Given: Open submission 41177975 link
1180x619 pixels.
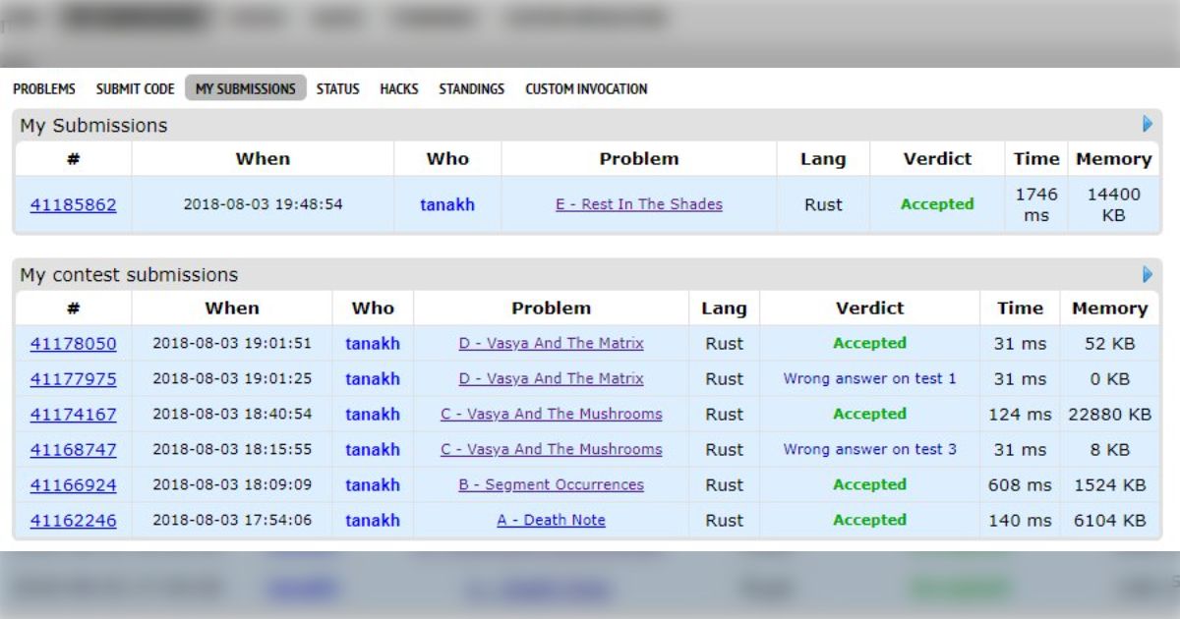Looking at the screenshot, I should 73,379.
